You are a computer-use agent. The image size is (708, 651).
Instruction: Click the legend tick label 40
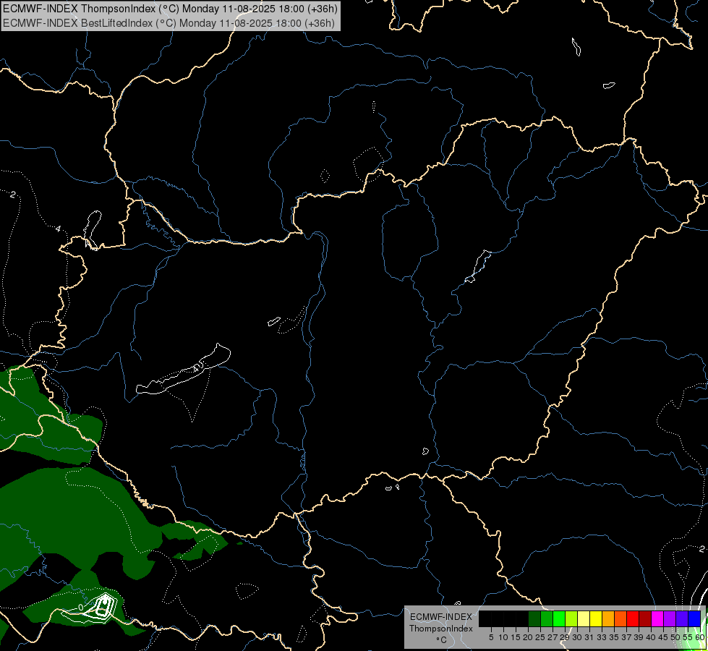pos(651,637)
